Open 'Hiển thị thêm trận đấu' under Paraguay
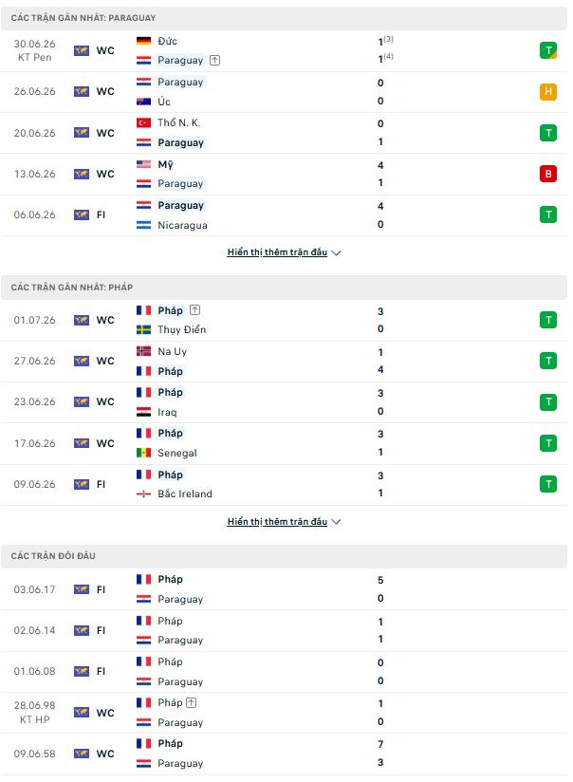The height and width of the screenshot is (782, 573). pos(277,252)
